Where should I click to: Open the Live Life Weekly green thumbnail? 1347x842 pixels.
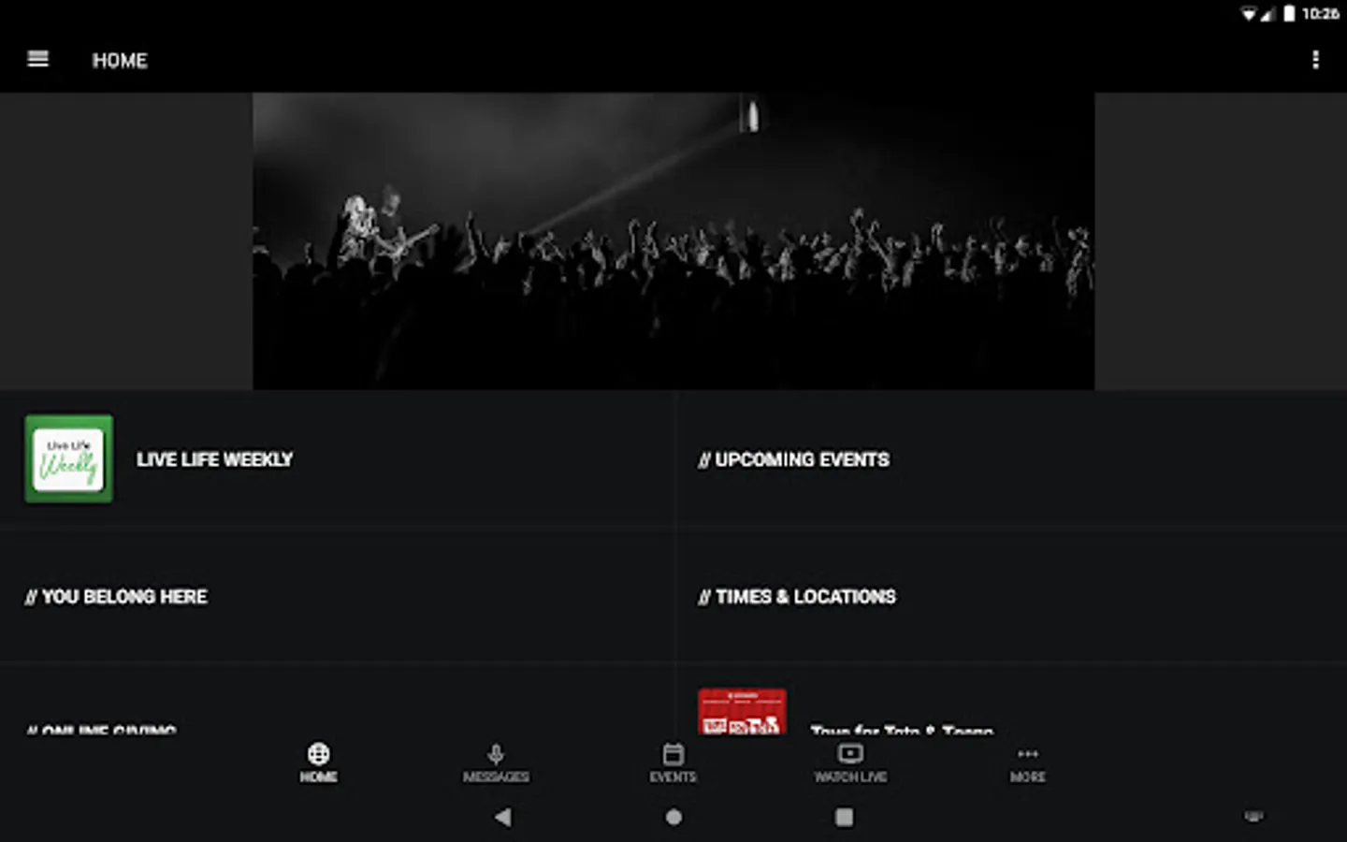pos(69,458)
